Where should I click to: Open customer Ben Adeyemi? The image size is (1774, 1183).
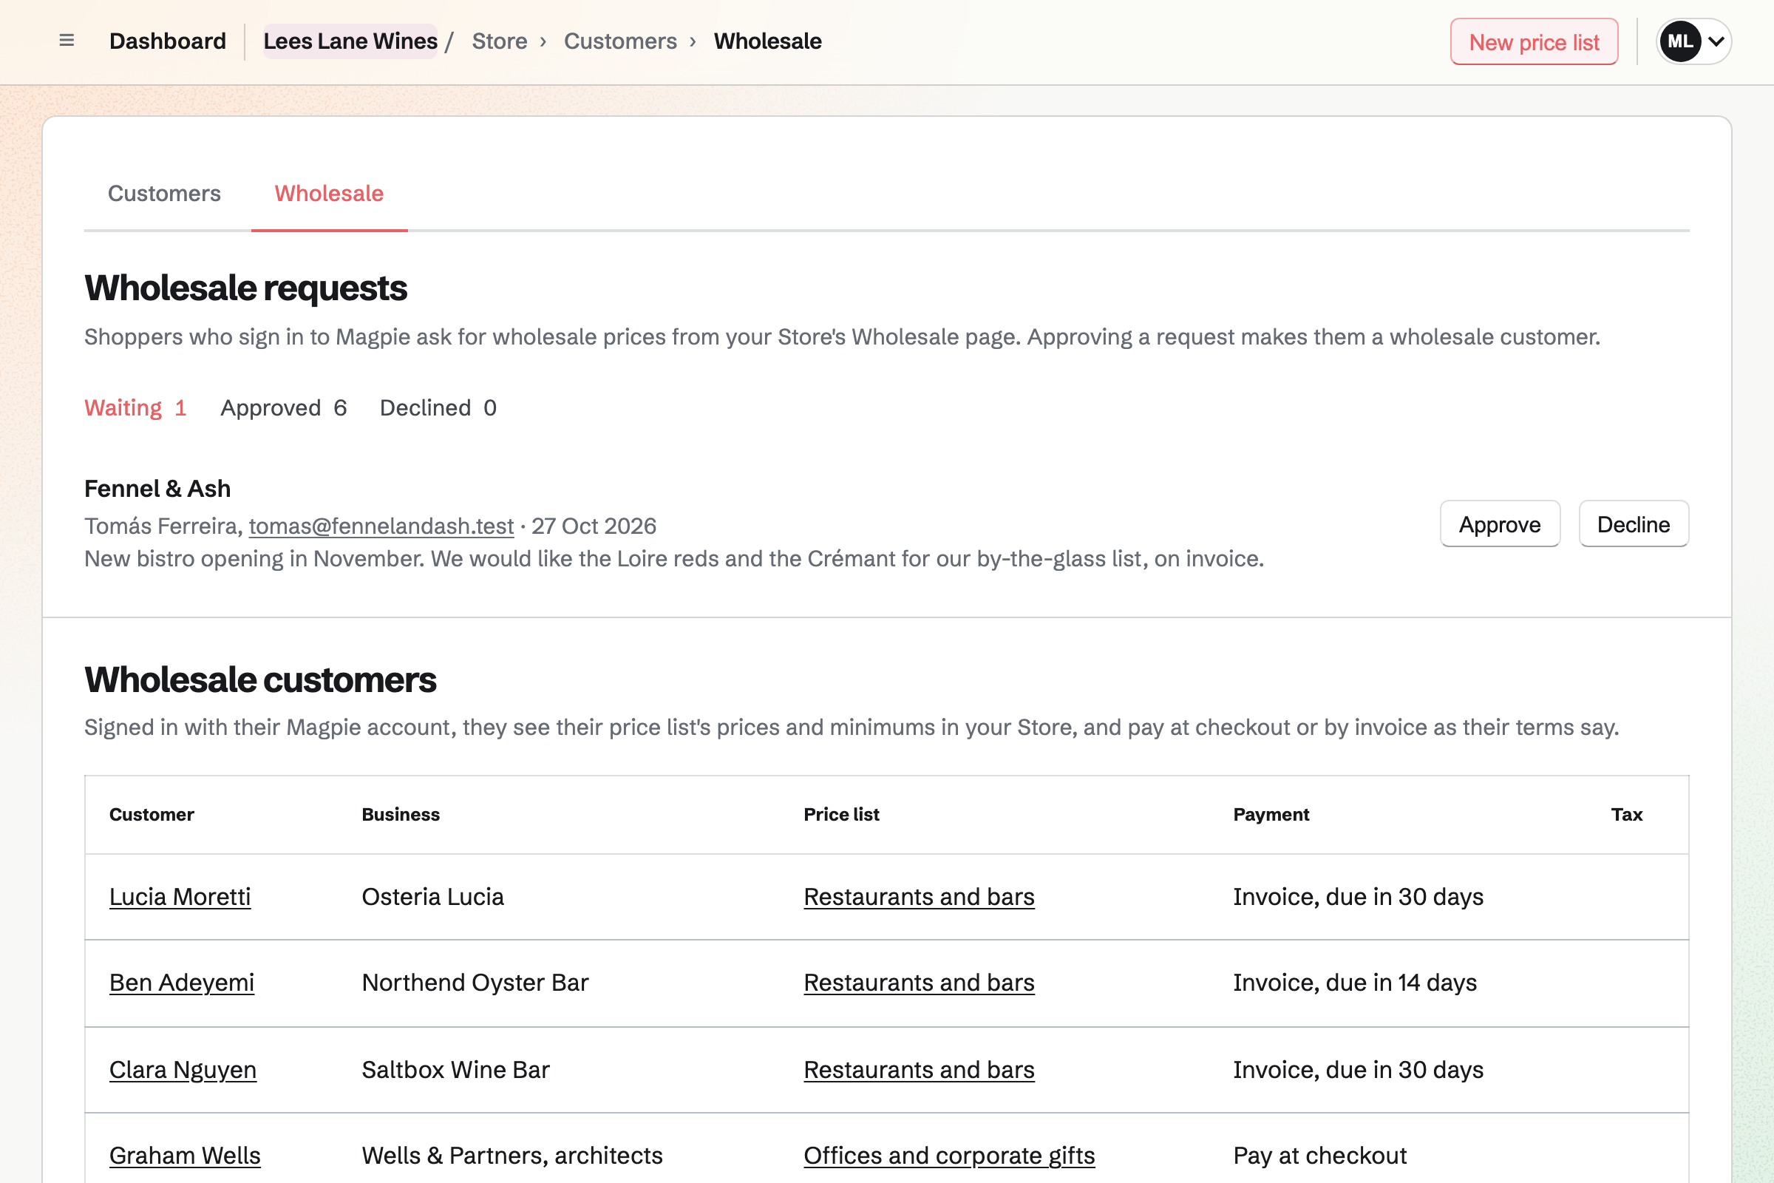[182, 983]
